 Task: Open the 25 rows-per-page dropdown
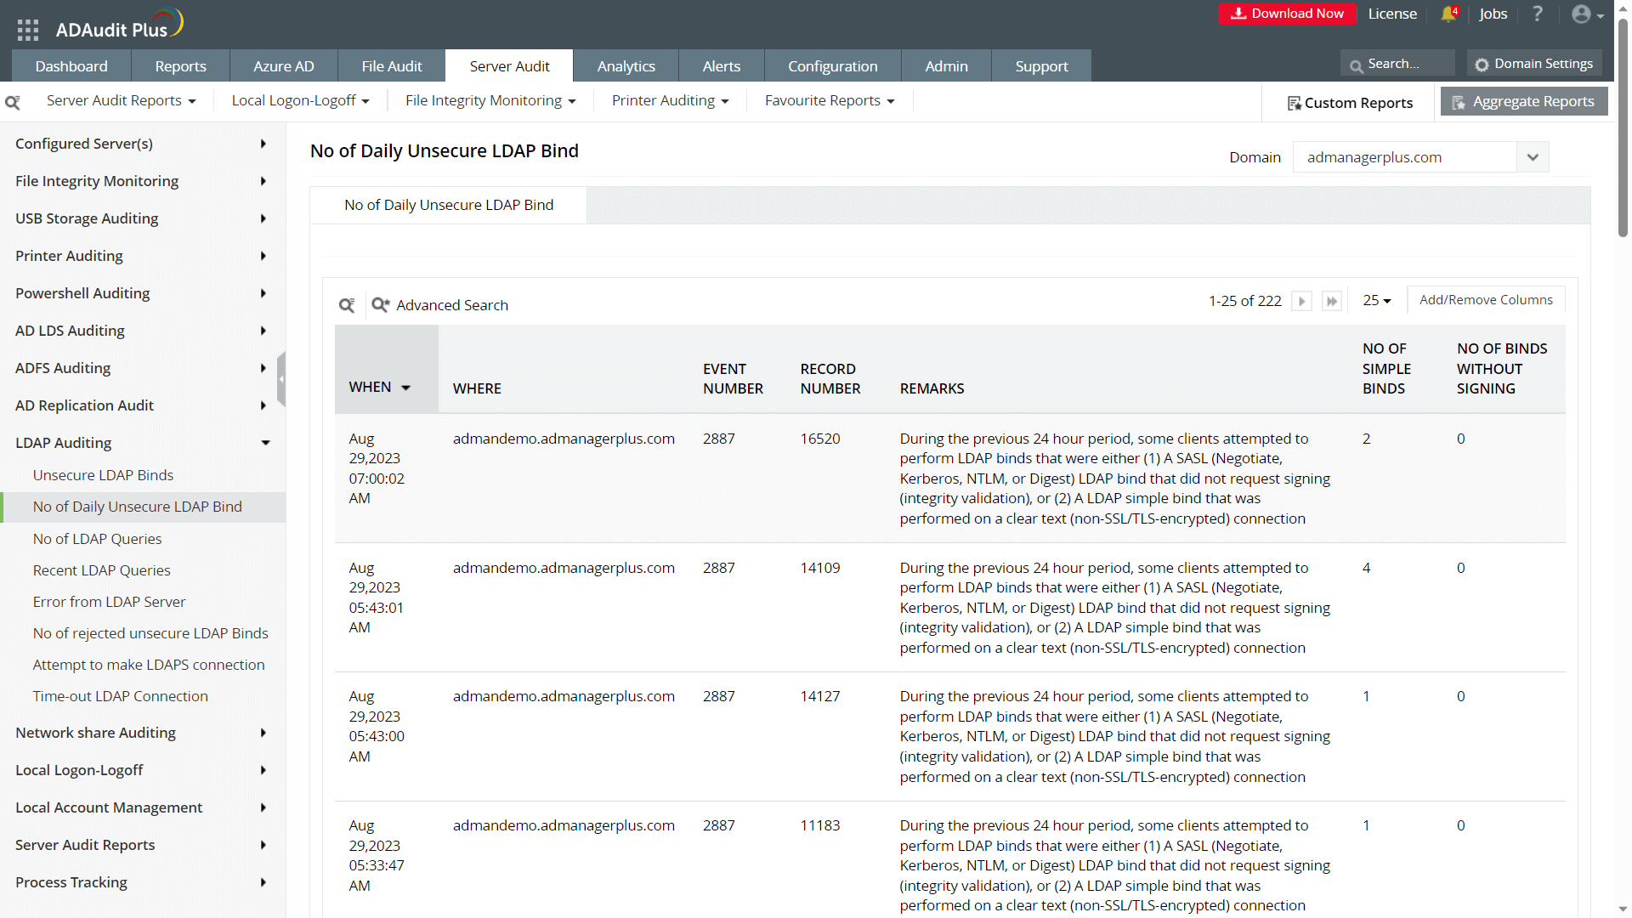coord(1377,301)
